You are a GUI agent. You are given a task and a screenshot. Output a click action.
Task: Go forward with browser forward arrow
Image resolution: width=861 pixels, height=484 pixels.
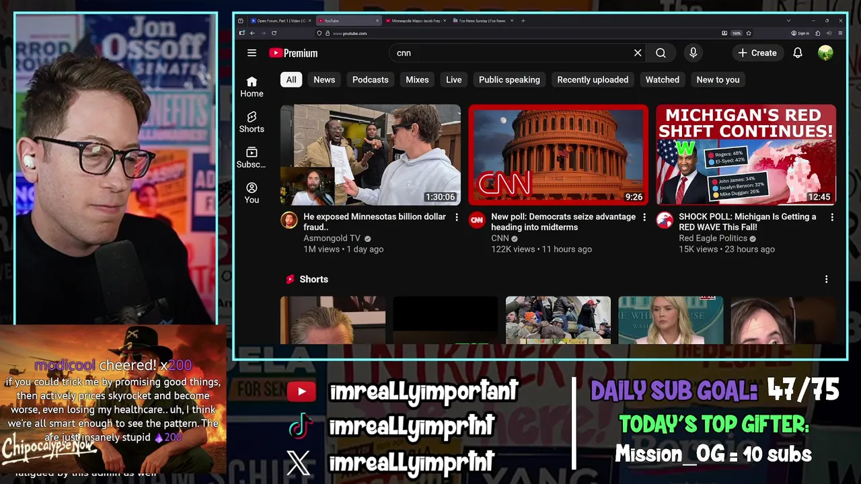(263, 33)
